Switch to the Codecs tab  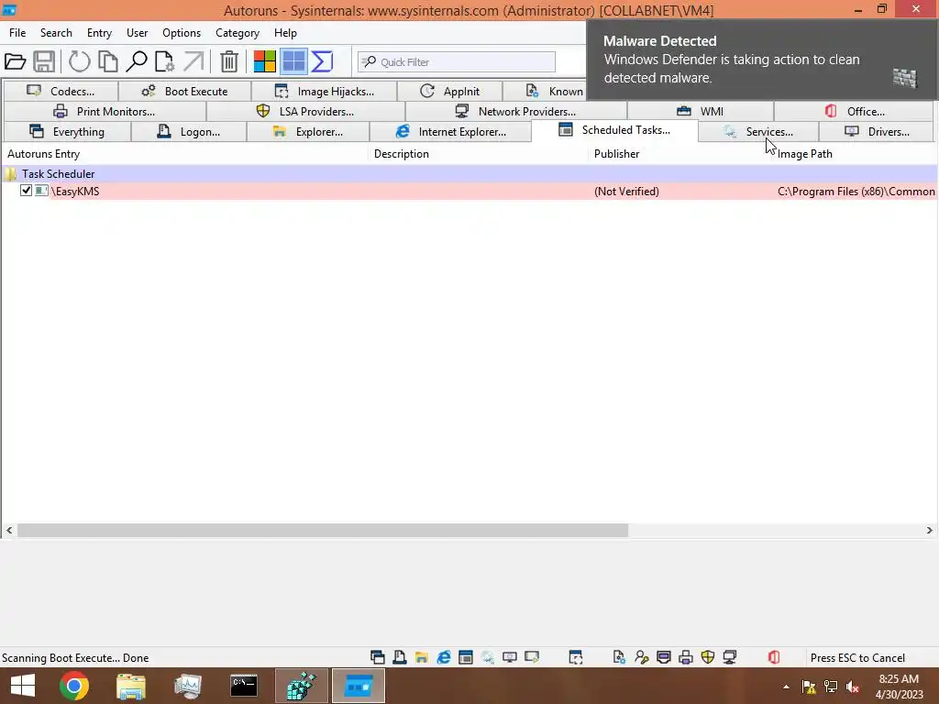tap(61, 91)
